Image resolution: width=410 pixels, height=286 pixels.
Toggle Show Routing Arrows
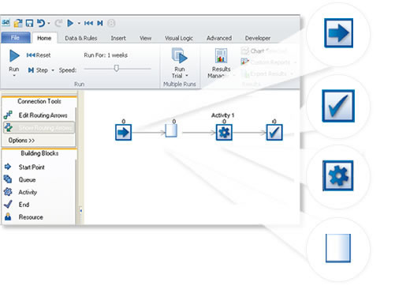pyautogui.click(x=39, y=128)
